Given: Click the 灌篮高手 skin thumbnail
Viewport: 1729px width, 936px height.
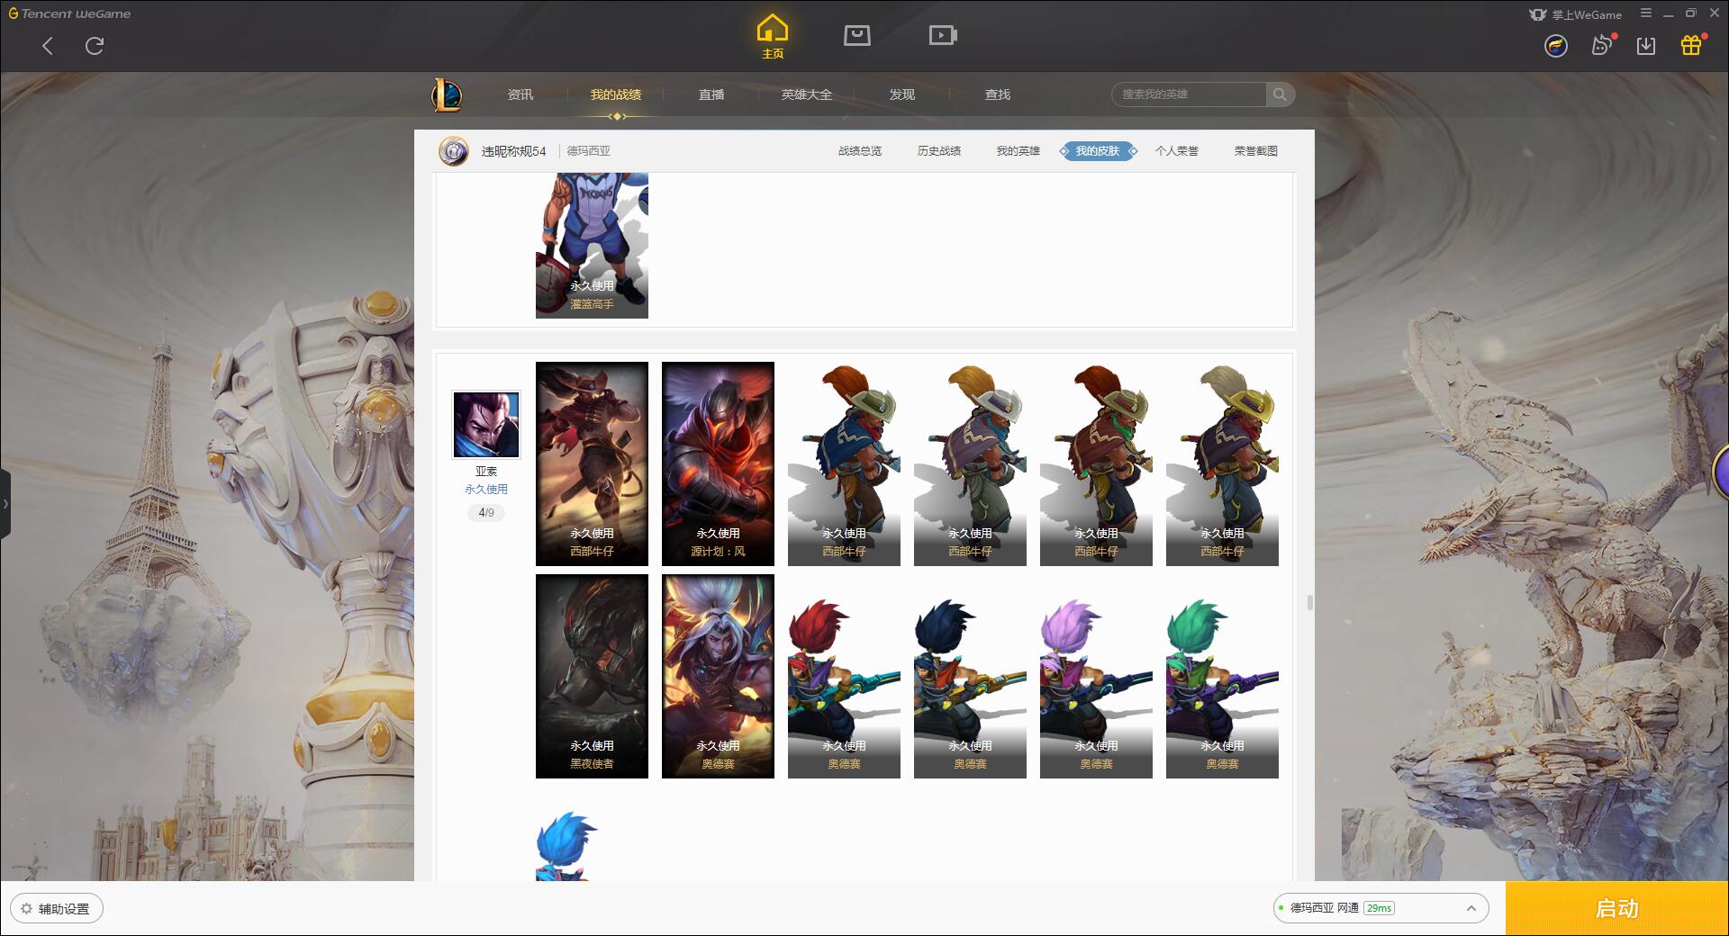Looking at the screenshot, I should (x=592, y=246).
